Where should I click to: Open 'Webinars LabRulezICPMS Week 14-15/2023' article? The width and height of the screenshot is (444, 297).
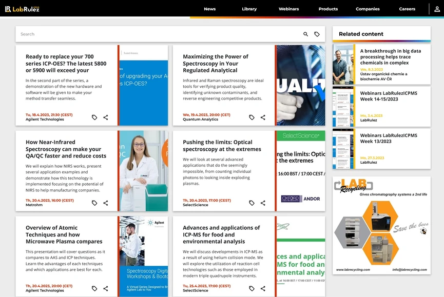coord(389,96)
